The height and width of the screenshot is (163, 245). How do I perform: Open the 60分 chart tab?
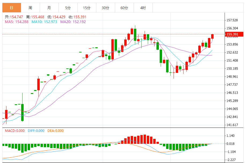pos(124,8)
